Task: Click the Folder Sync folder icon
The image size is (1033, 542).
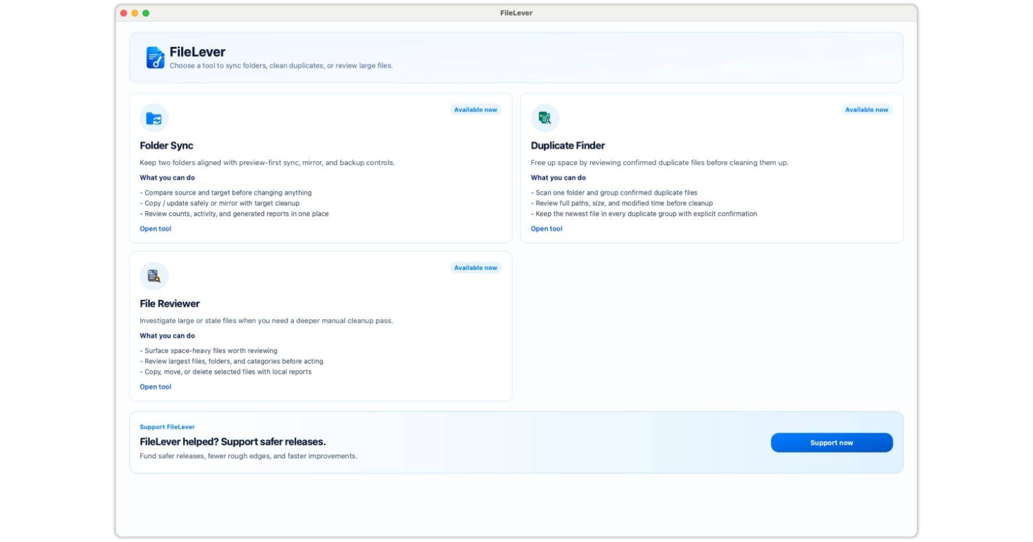Action: tap(154, 118)
